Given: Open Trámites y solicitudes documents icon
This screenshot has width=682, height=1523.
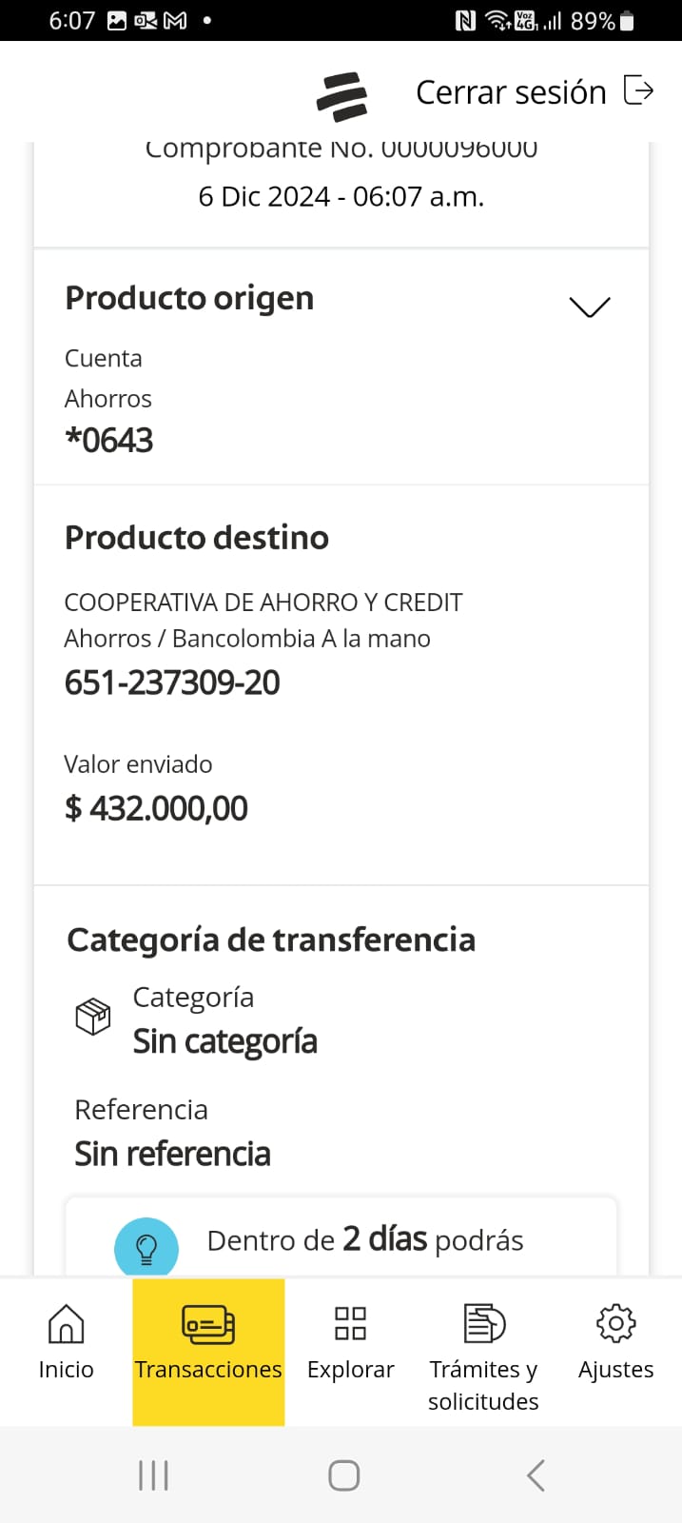Looking at the screenshot, I should (483, 1323).
